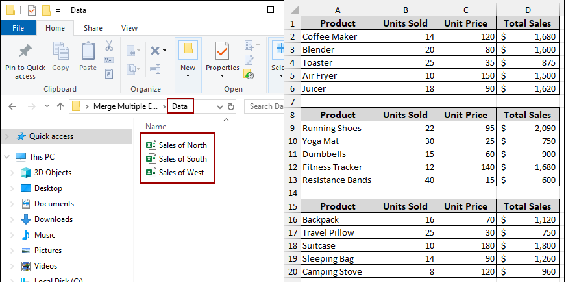Click the Properties checkmark icon
The width and height of the screenshot is (566, 283).
point(222,51)
